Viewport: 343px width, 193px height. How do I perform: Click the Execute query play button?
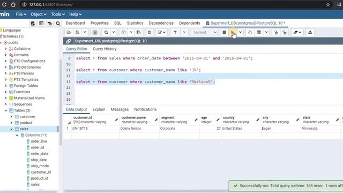tap(233, 32)
